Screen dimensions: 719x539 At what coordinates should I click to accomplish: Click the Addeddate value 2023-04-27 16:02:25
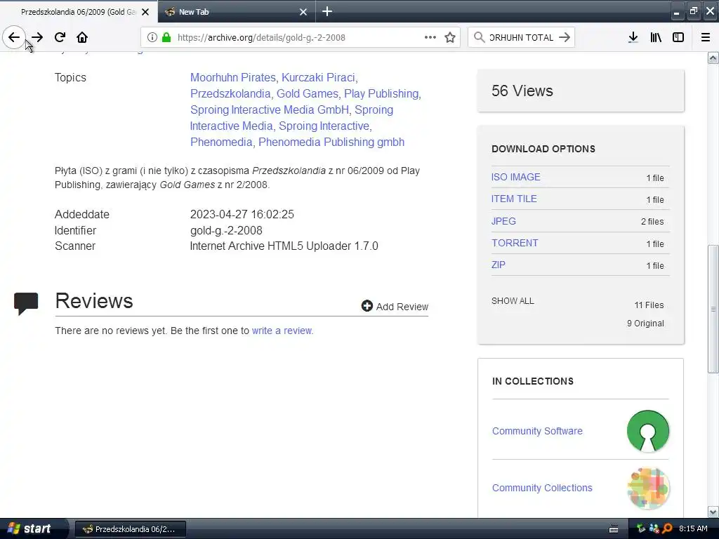[242, 215]
